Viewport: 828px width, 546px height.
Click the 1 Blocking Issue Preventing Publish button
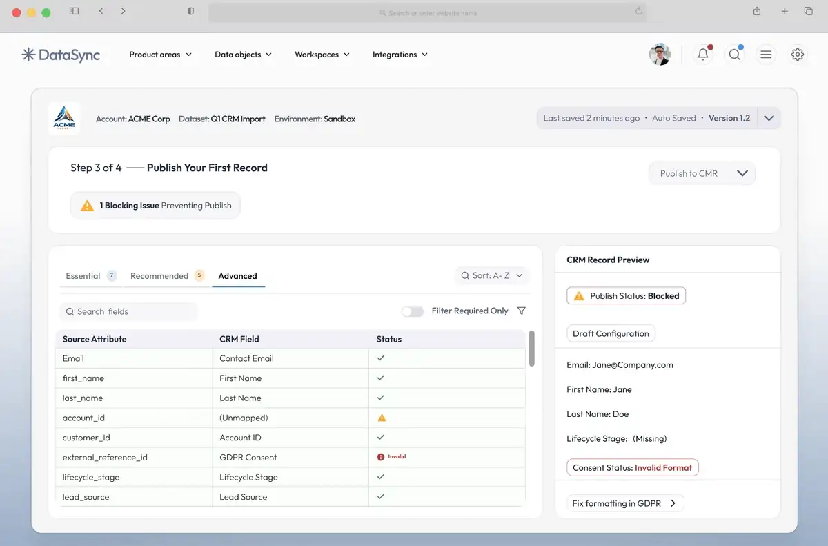pyautogui.click(x=156, y=205)
